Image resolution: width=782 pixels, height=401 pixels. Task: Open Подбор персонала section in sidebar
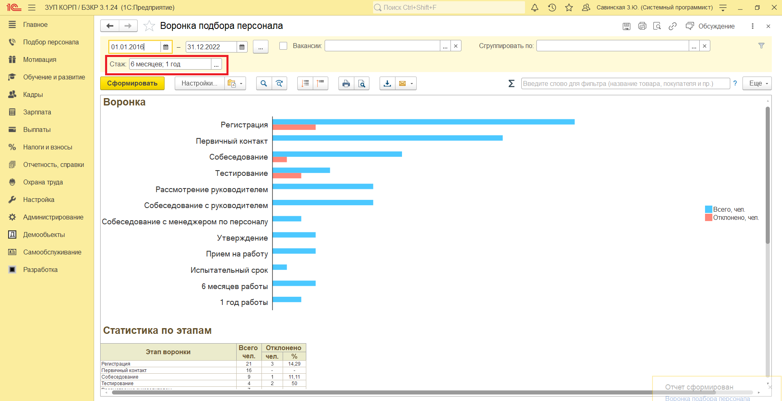pos(51,42)
